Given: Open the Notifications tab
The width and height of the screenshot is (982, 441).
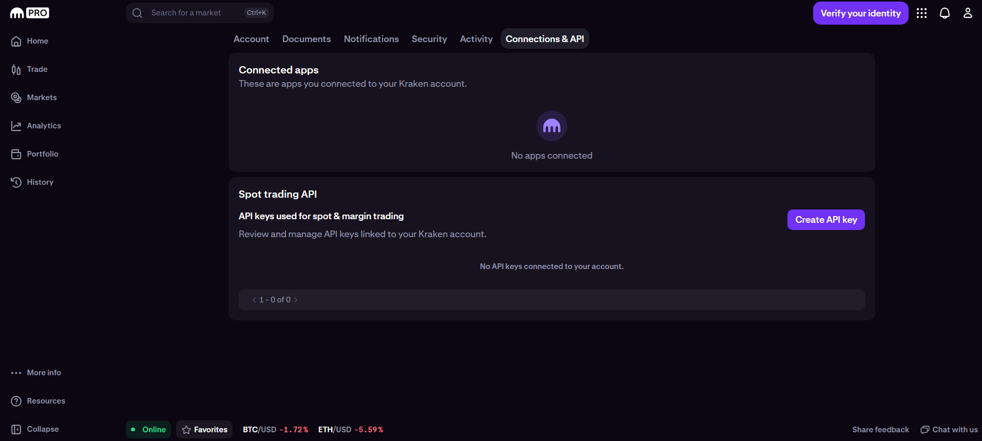Looking at the screenshot, I should tap(371, 39).
